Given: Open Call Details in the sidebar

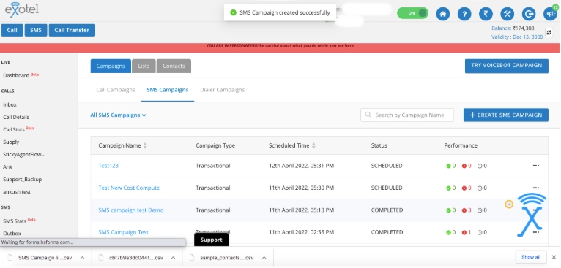Looking at the screenshot, I should coord(16,117).
